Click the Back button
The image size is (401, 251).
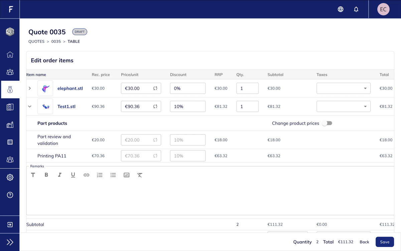(365, 242)
